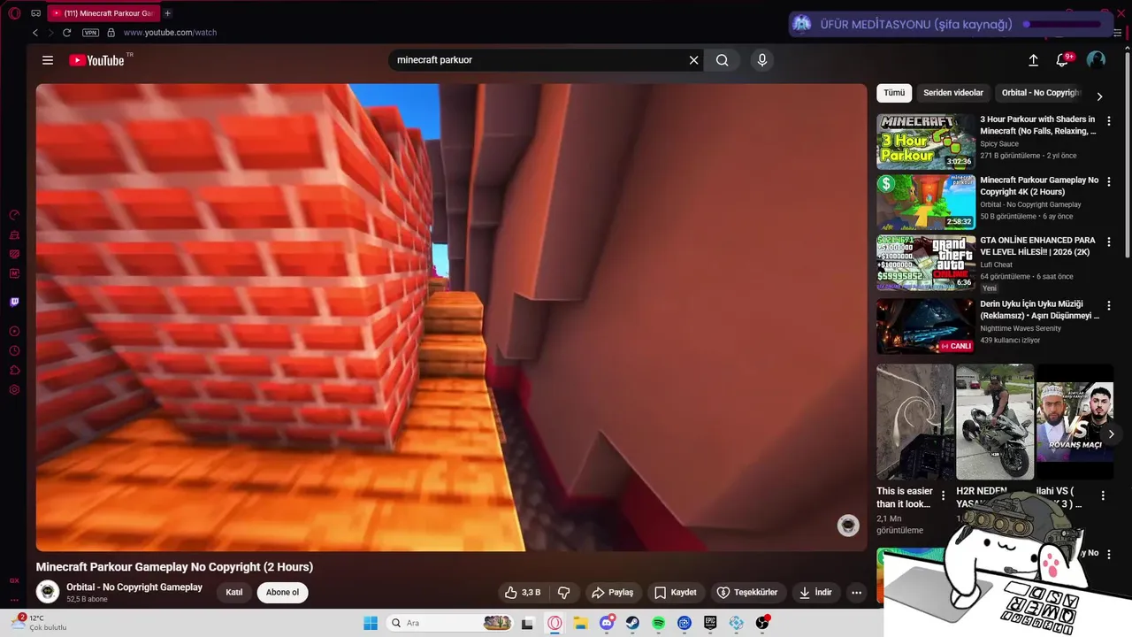Toggle the Opera VPN badge

coord(90,33)
